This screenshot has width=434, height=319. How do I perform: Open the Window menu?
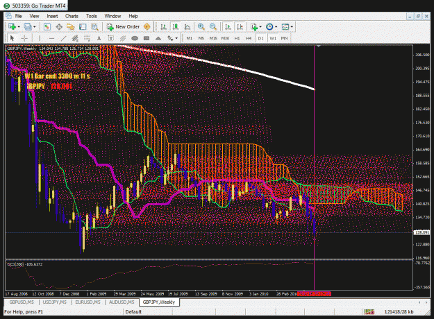click(112, 16)
